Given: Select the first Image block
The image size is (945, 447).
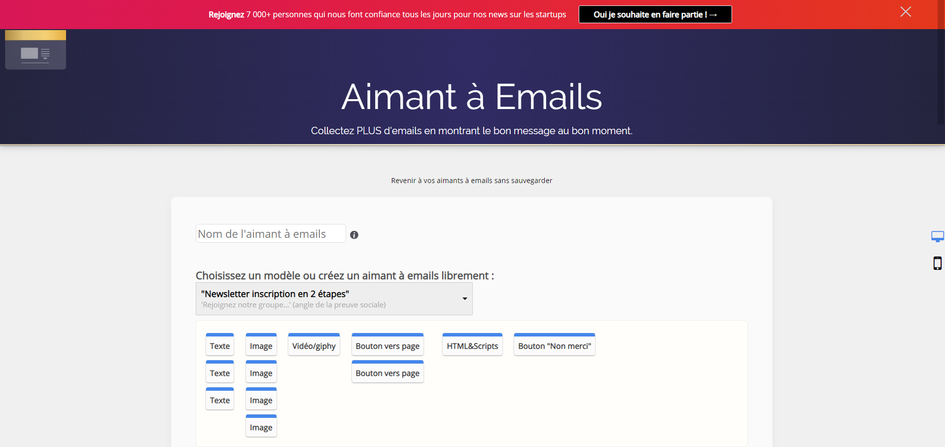Looking at the screenshot, I should point(261,345).
